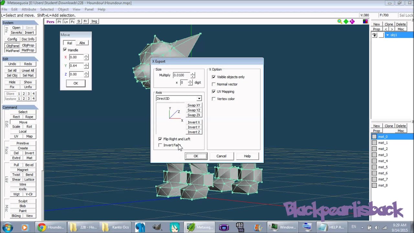414x233 pixels.
Task: Toggle Flip Right and Left checkbox
Action: tap(160, 139)
